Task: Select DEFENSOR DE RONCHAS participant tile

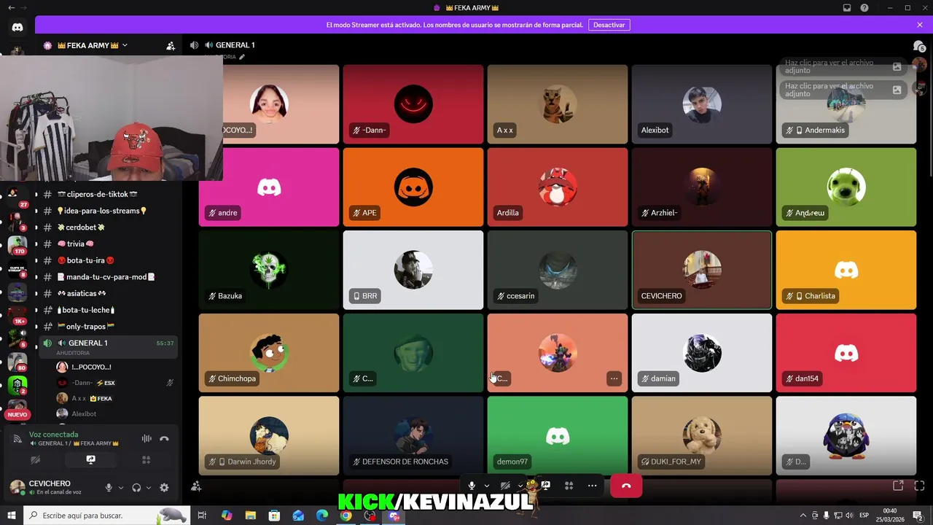Action: click(413, 435)
